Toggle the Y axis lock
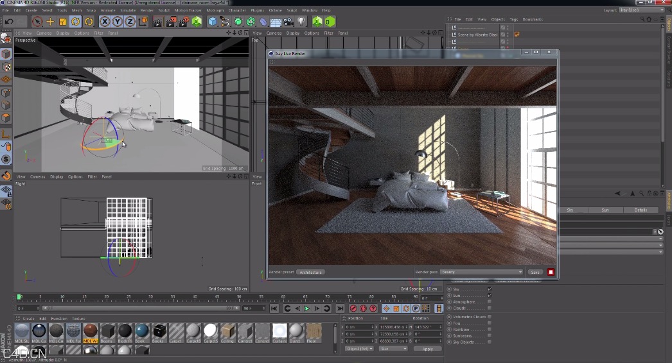 117,21
